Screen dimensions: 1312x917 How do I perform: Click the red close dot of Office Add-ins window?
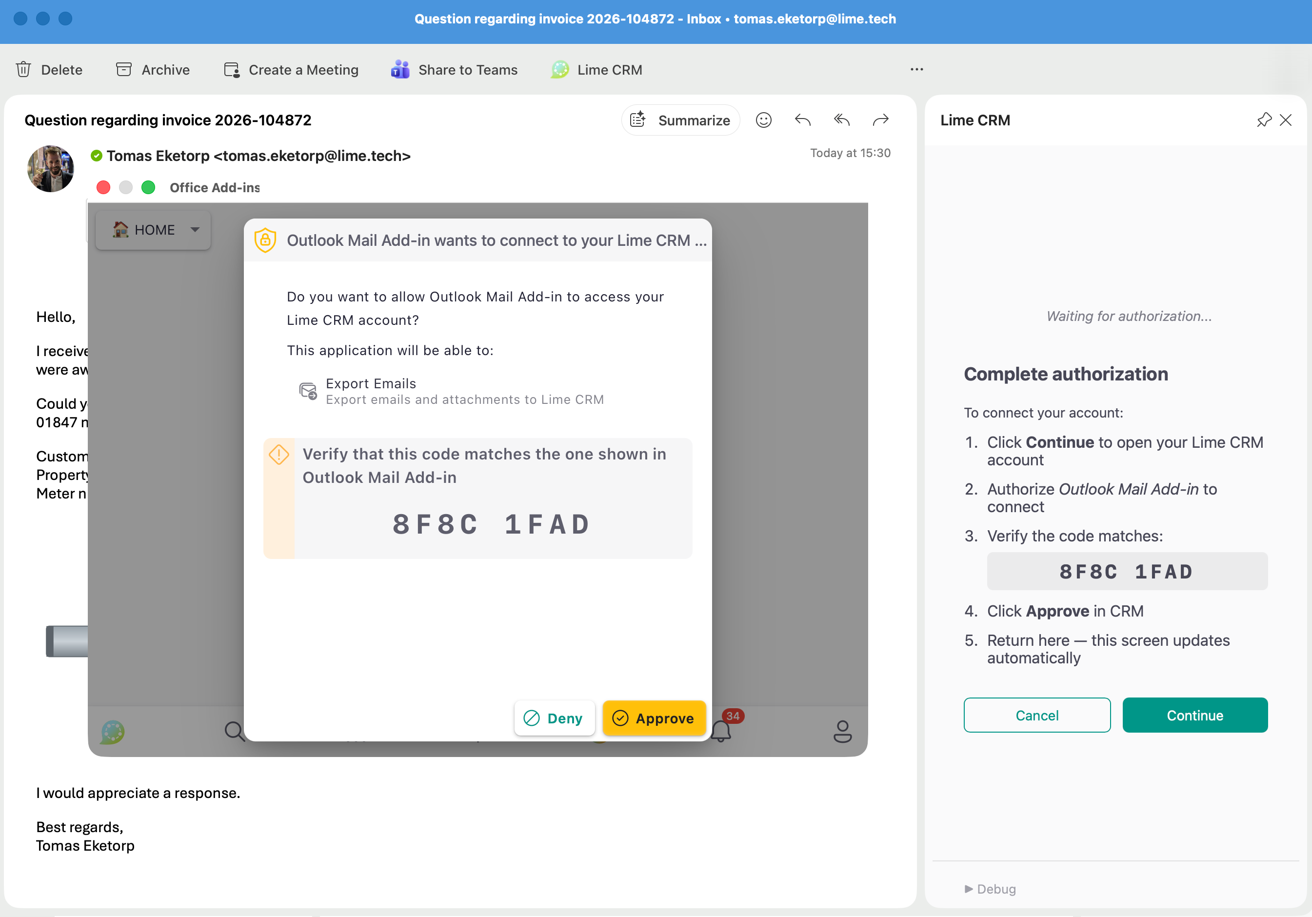103,187
